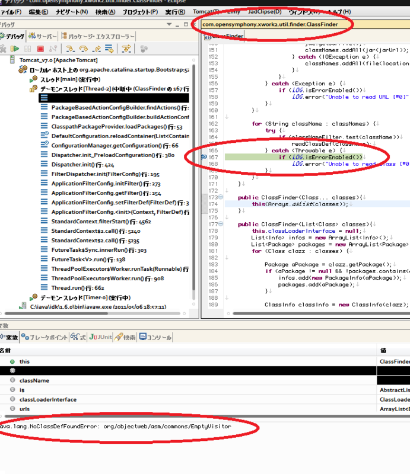Switch to the ブレークポイント tab

(x=45, y=337)
